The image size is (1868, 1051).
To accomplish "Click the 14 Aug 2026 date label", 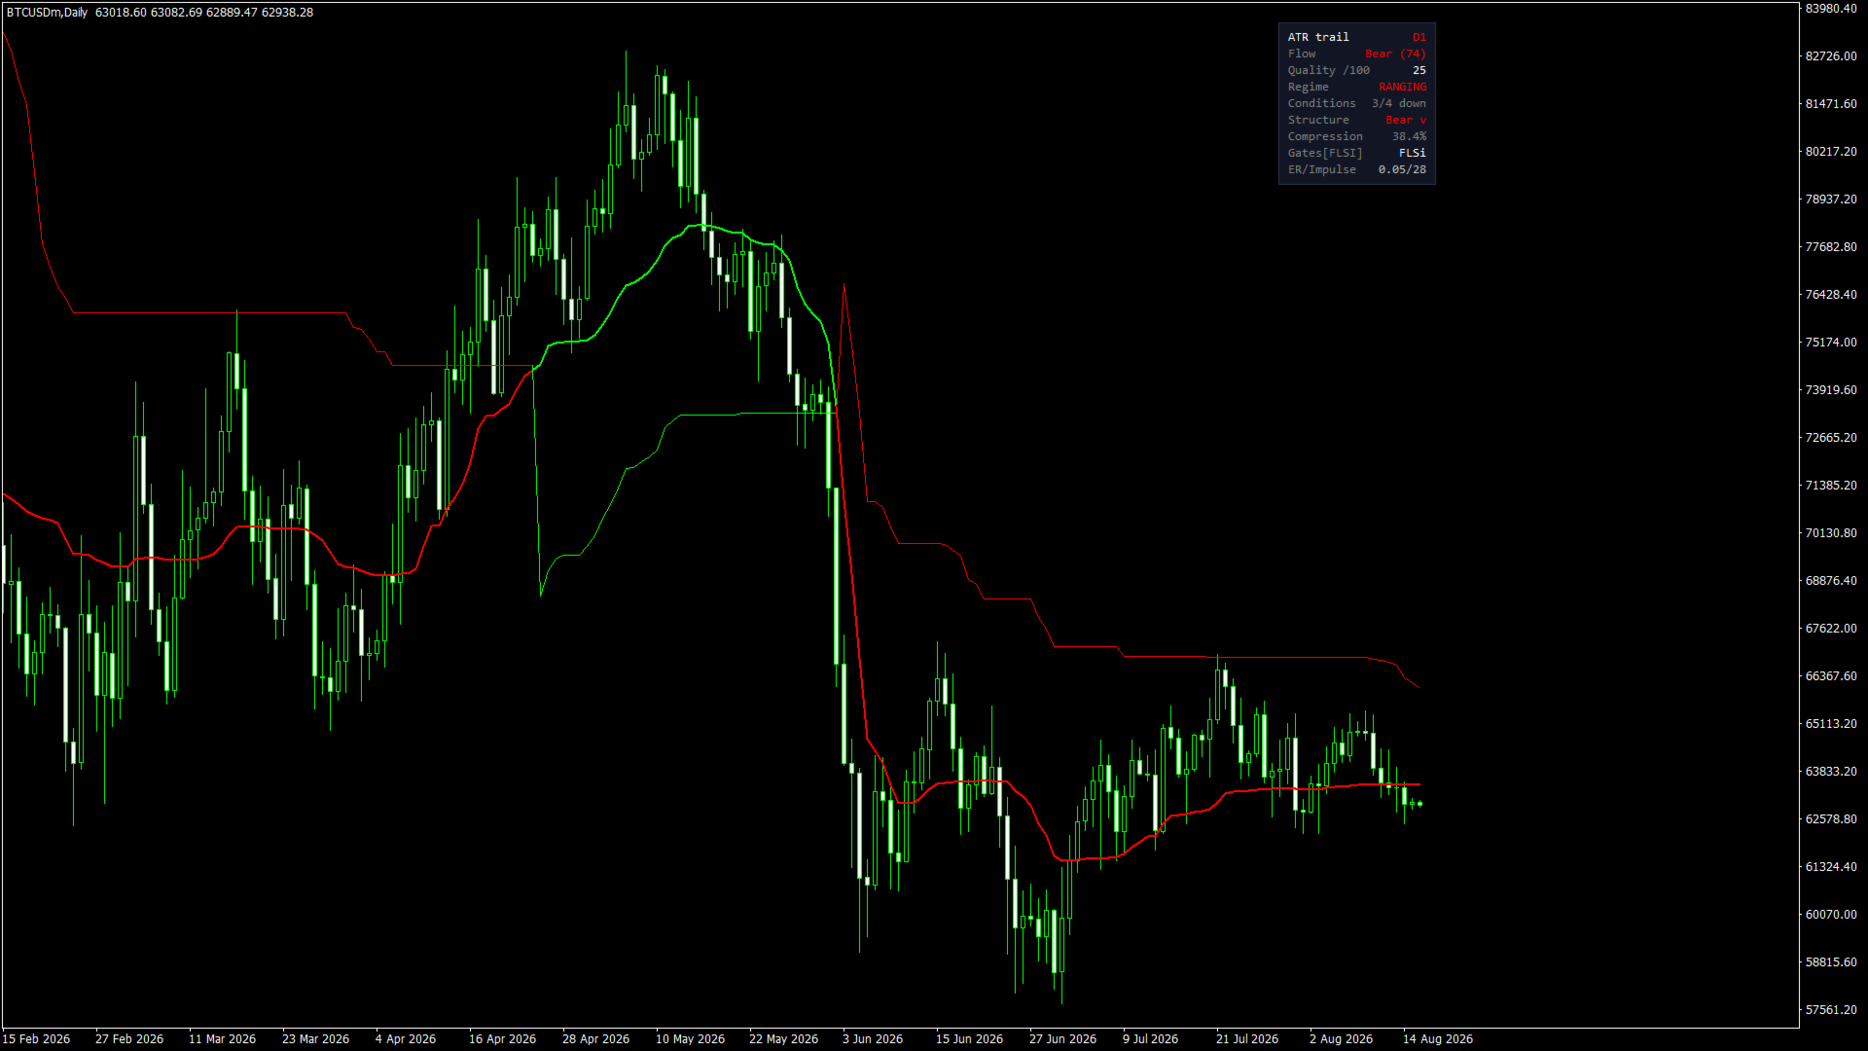I will click(x=1438, y=1039).
